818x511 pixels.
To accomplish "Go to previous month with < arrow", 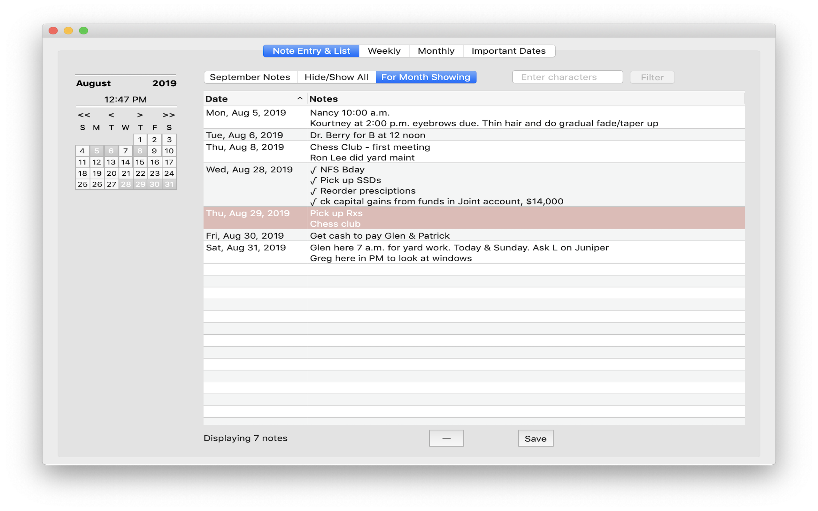I will (x=111, y=115).
